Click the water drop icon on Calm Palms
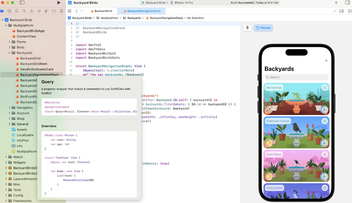Screen dimensions: 352x203 point(324,176)
